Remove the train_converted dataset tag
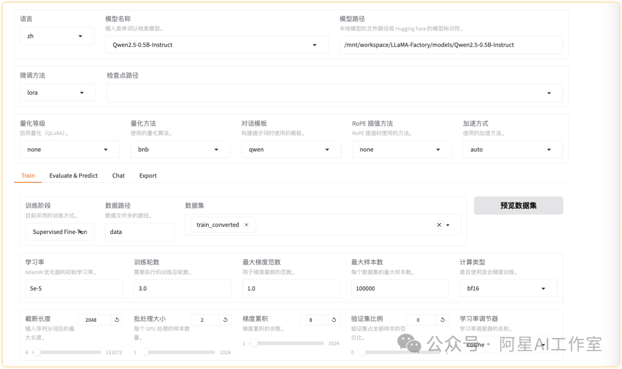 tap(246, 225)
